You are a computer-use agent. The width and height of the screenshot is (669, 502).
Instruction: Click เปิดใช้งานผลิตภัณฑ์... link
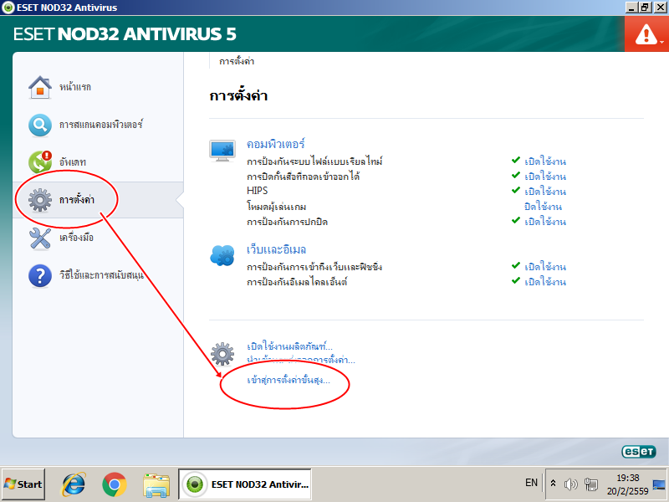[289, 346]
